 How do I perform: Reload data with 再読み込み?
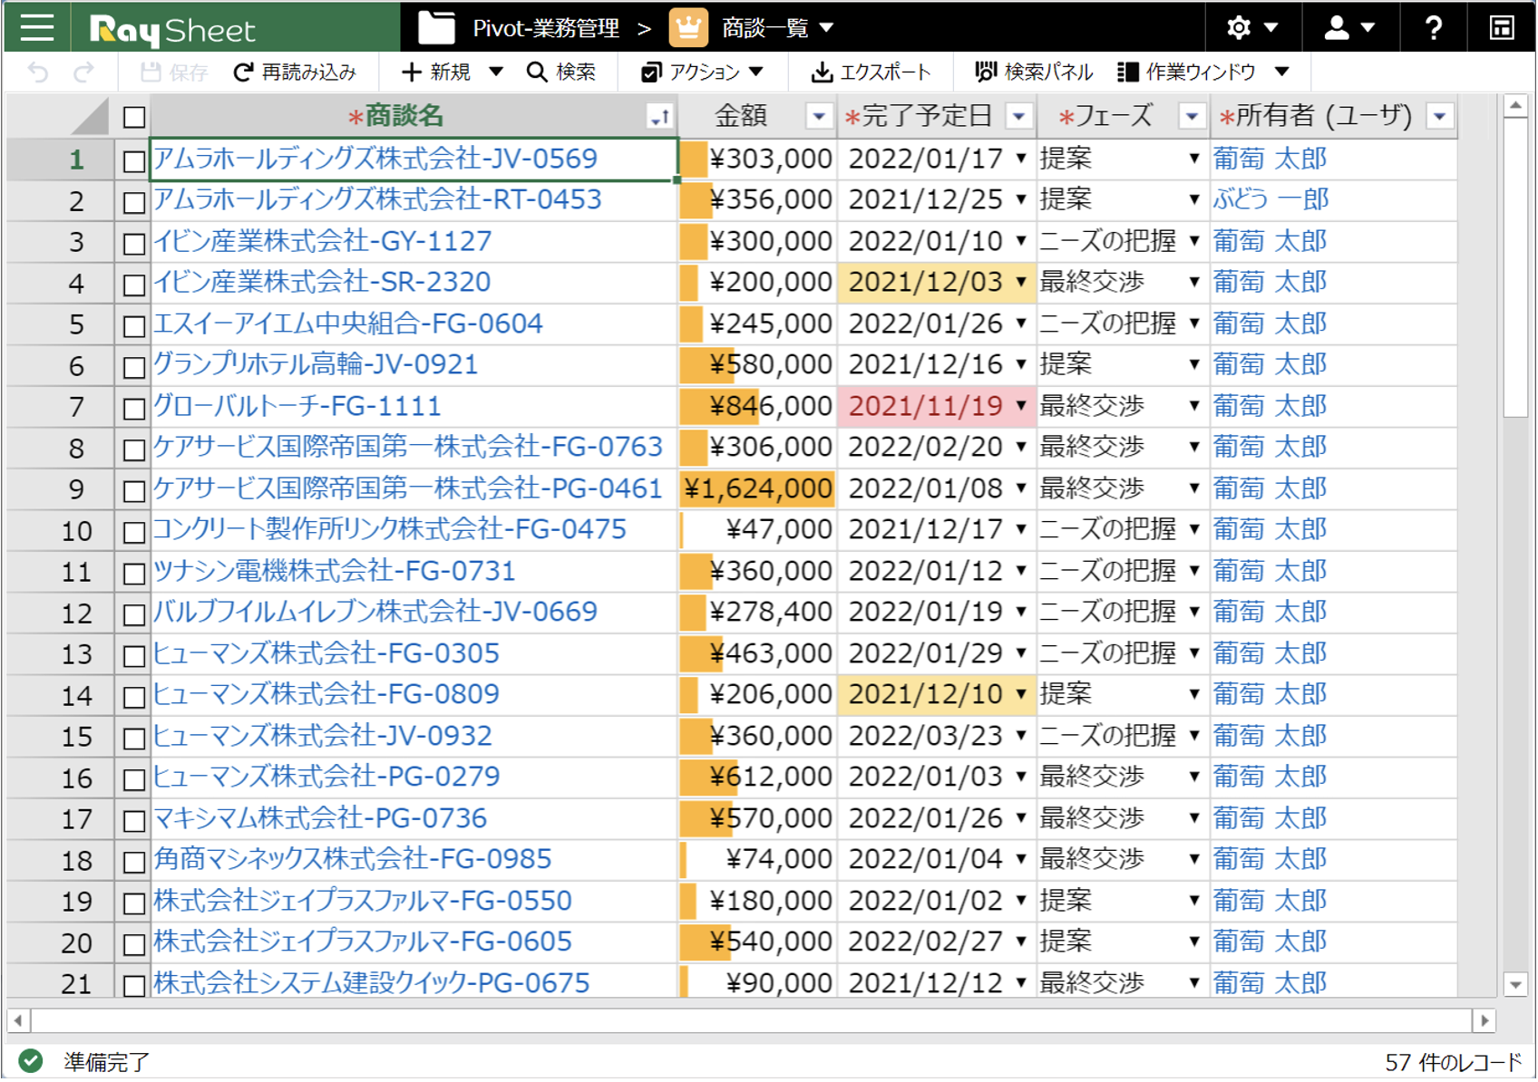(296, 72)
